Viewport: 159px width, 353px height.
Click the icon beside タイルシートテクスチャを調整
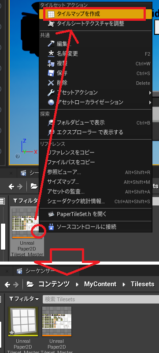pos(51,24)
